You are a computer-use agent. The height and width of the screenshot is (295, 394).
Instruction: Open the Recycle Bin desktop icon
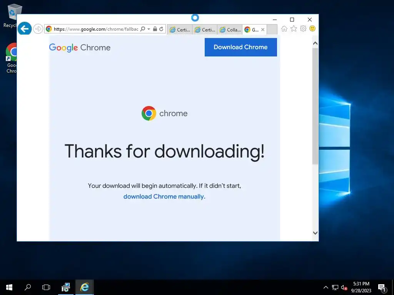point(11,15)
